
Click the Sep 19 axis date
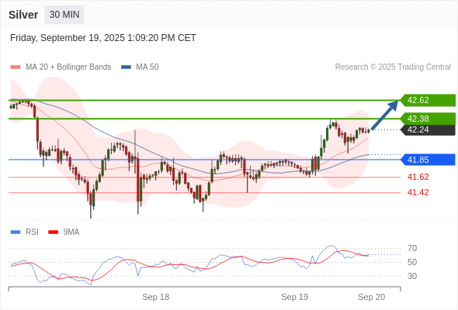point(295,297)
